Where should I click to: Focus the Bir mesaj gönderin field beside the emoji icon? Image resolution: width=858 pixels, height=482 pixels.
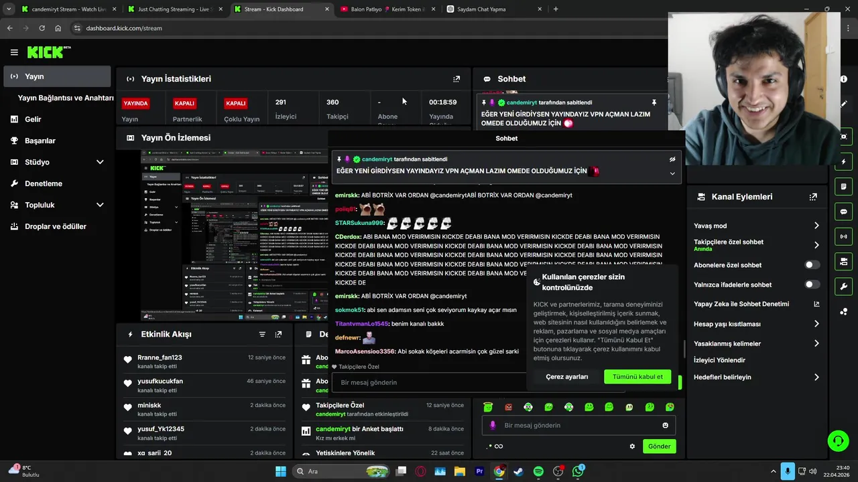point(579,425)
